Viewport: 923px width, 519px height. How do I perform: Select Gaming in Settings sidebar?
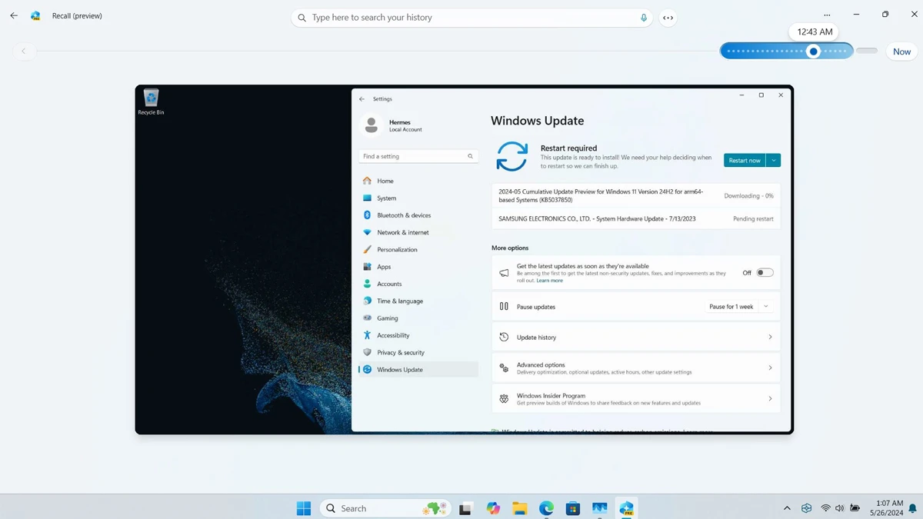(x=418, y=318)
